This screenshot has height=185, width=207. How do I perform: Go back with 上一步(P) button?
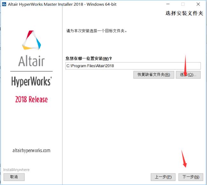pos(163,177)
